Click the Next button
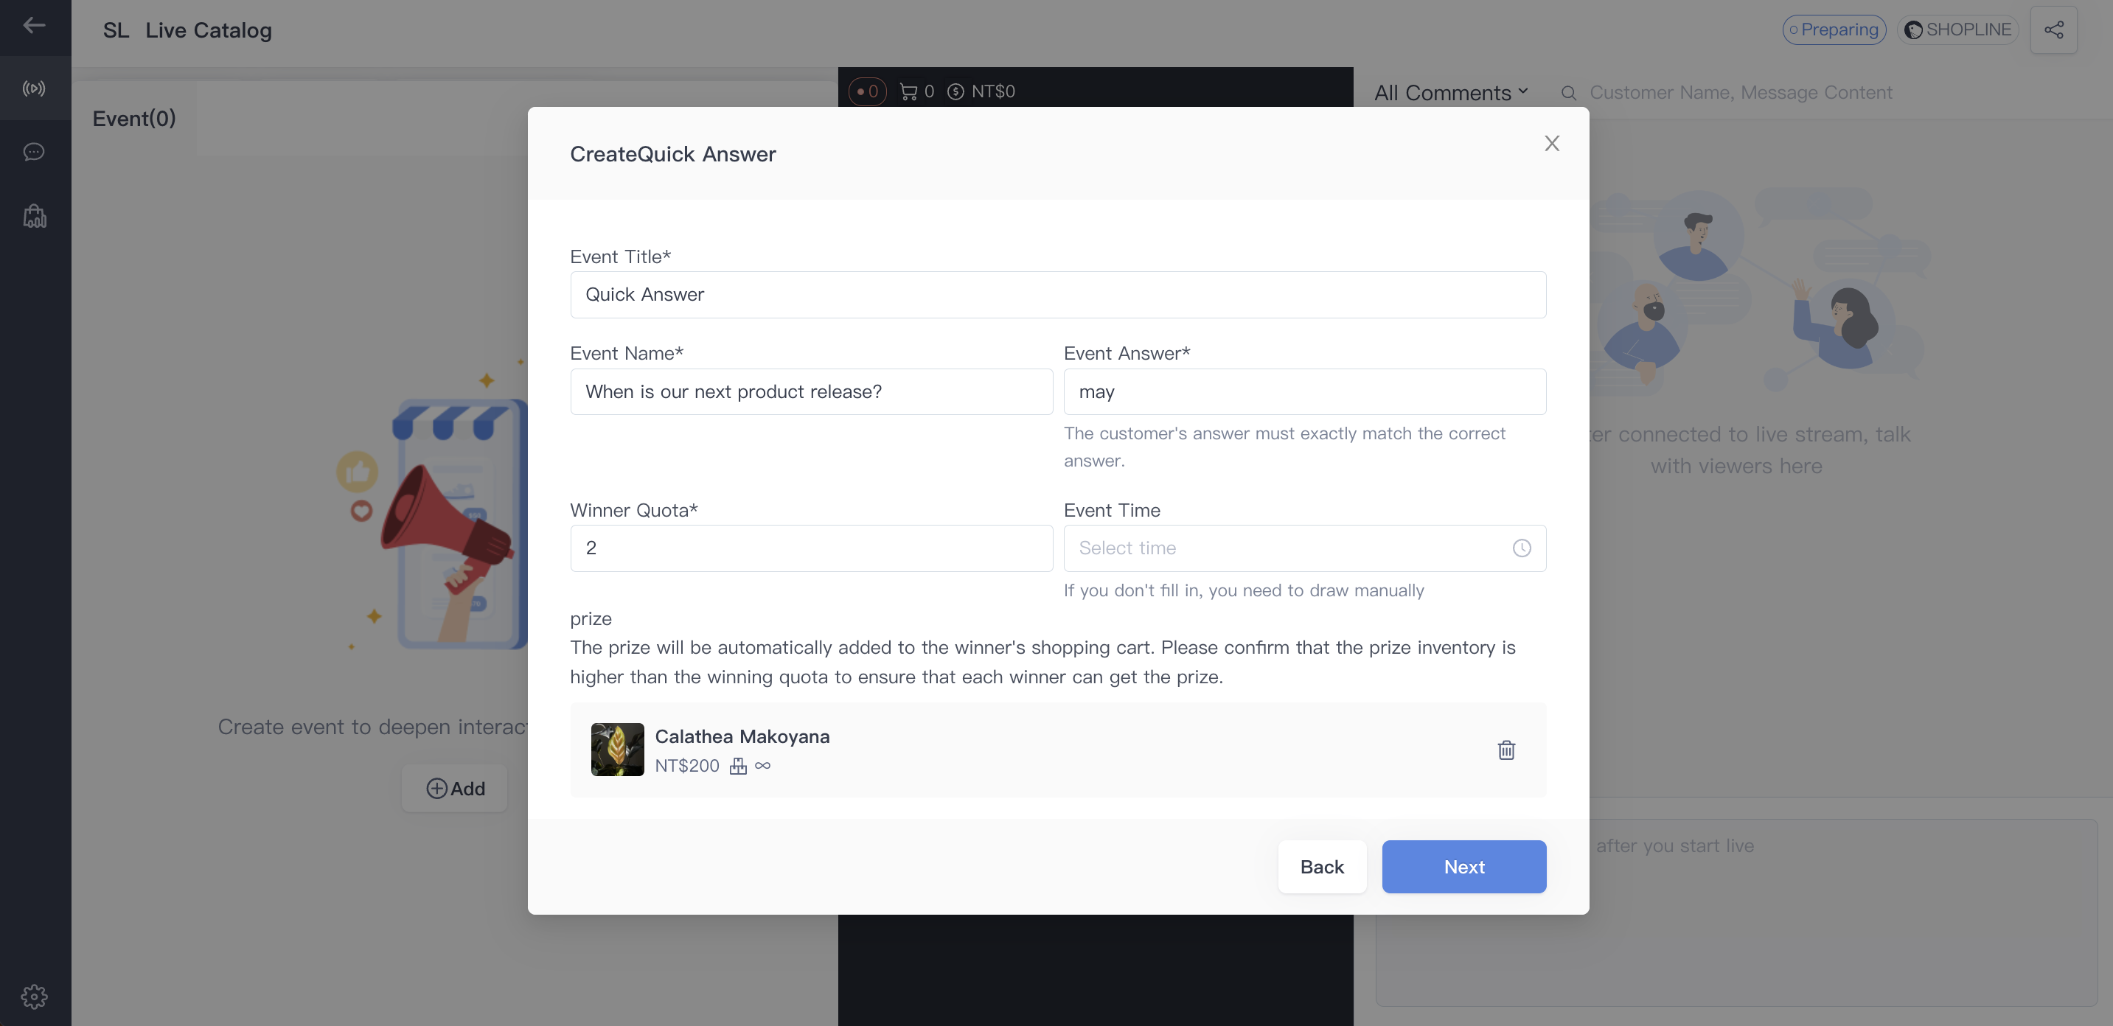The width and height of the screenshot is (2113, 1026). point(1463,866)
